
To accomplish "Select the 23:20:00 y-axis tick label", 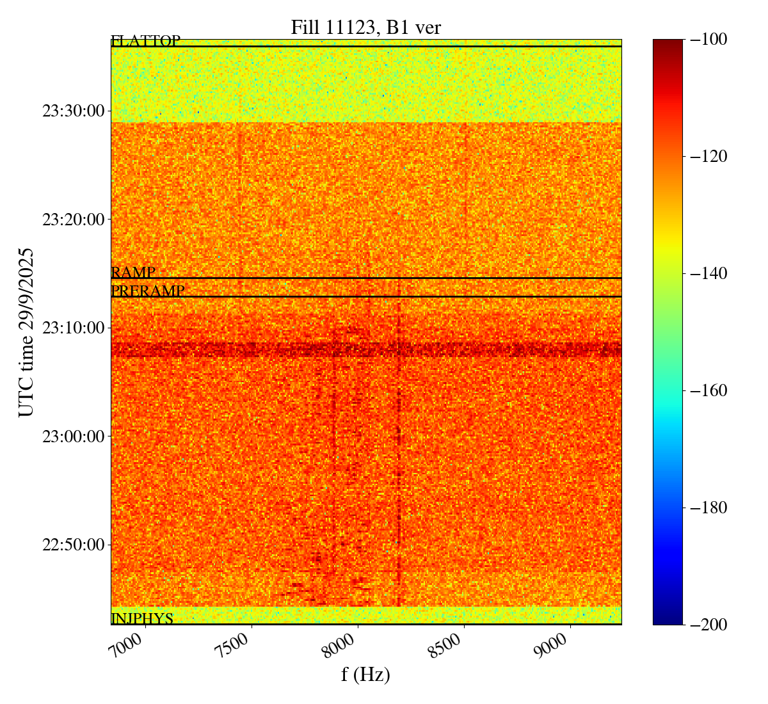I will tap(73, 220).
